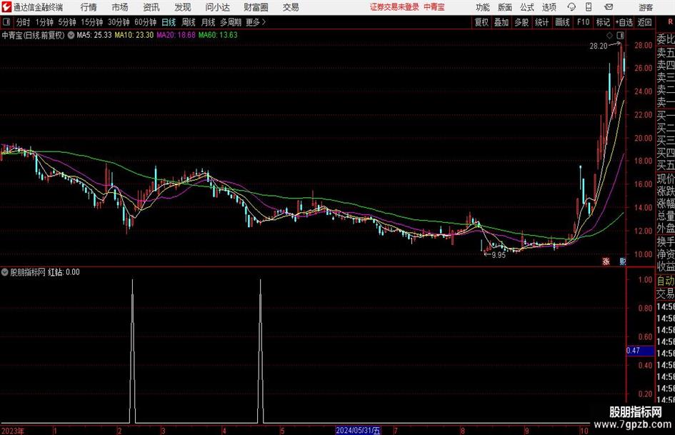Open the 统计 statistics button
Screen dimensions: 675x435
click(541, 22)
